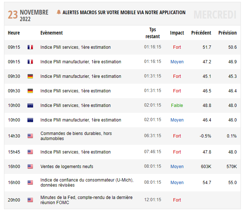Click the Prévision column header
This screenshot has width=246, height=215.
[227, 33]
